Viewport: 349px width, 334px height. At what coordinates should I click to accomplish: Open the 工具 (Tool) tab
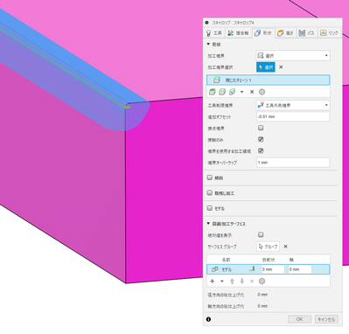pos(214,33)
